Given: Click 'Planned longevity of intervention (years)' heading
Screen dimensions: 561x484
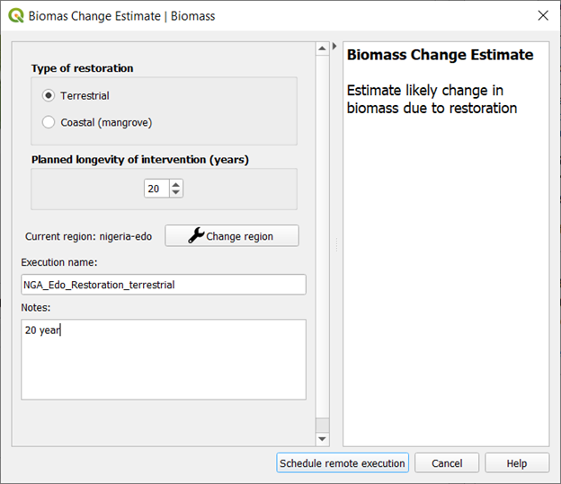Looking at the screenshot, I should pyautogui.click(x=140, y=160).
